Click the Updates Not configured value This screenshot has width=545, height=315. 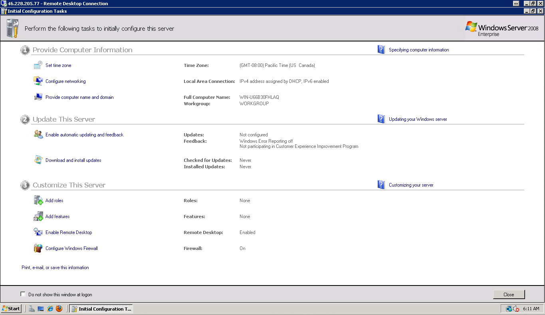pos(254,135)
